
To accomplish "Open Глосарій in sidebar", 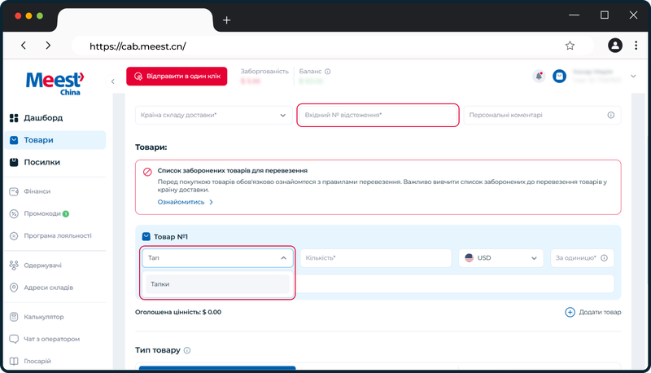I will tap(37, 361).
